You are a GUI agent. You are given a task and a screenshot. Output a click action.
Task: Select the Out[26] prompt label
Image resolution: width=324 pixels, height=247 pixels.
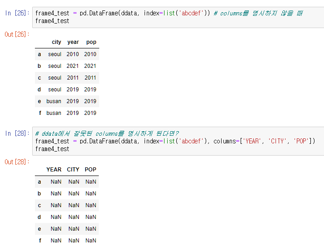[x=17, y=34]
